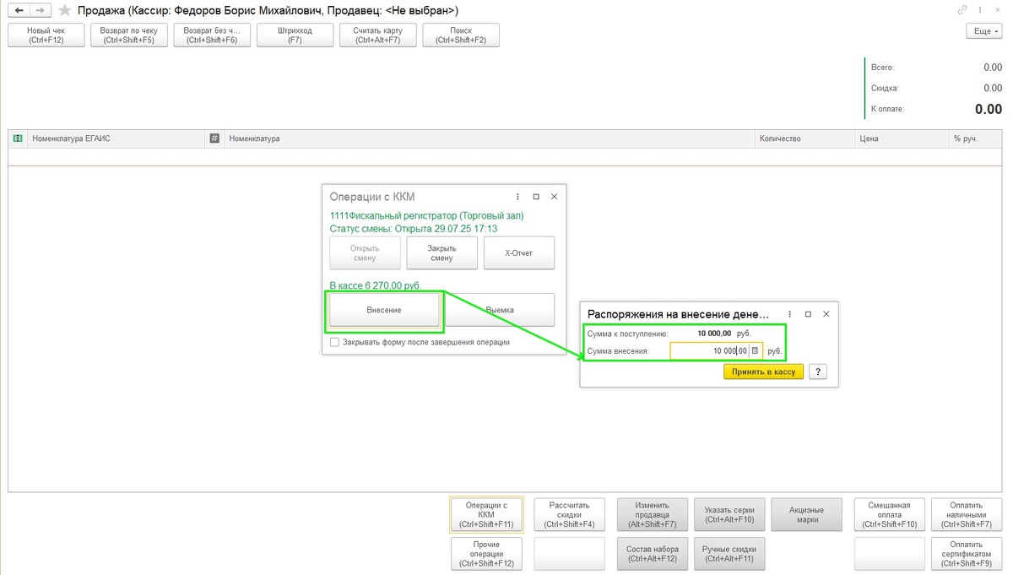
Task: Click Смешанная оплата button
Action: [890, 514]
